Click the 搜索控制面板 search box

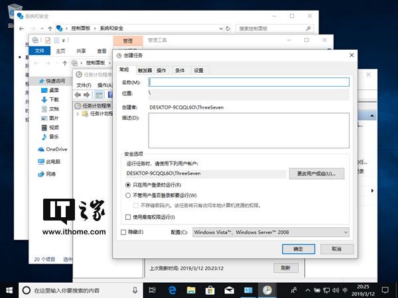coord(275,28)
